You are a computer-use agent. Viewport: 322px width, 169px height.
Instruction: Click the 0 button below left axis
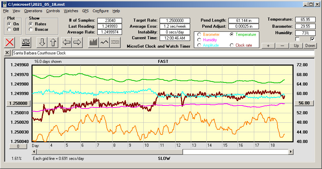(18, 146)
